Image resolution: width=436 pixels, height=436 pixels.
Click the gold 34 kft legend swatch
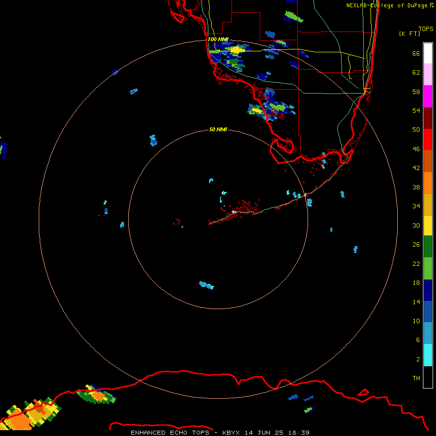pos(428,205)
